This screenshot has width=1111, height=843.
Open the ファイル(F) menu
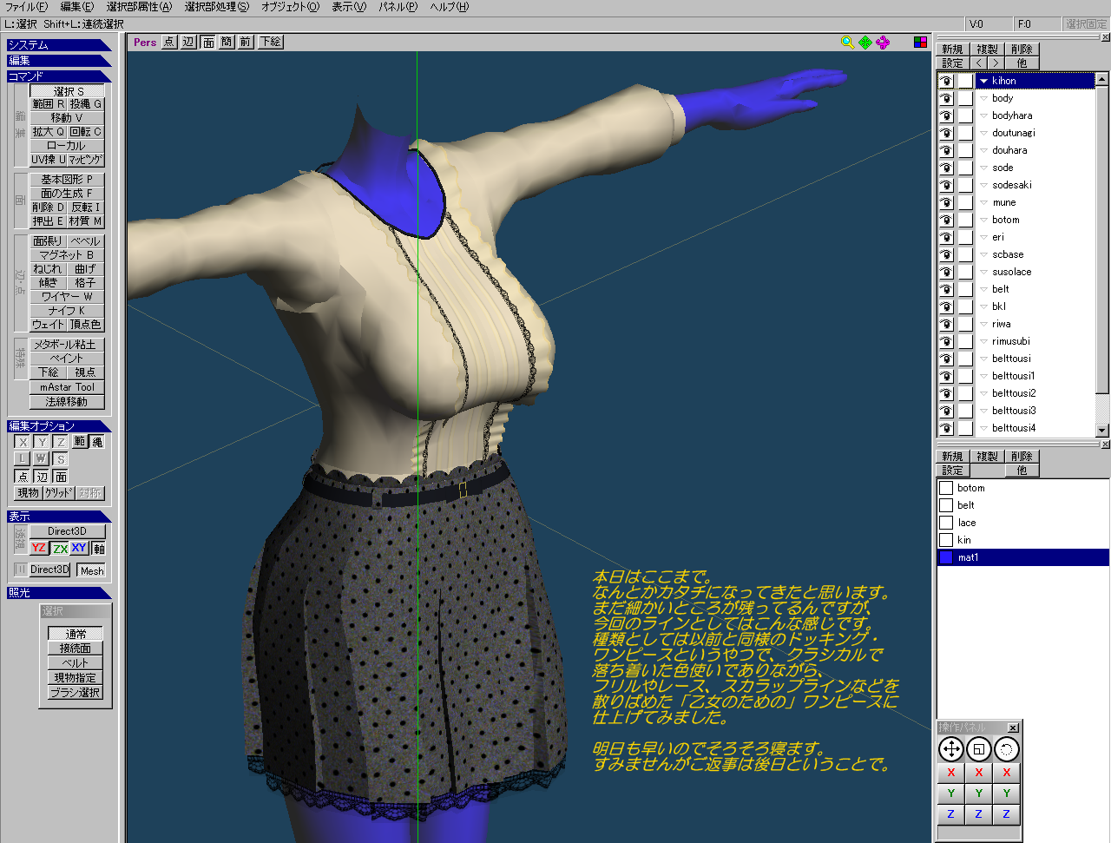[x=26, y=7]
